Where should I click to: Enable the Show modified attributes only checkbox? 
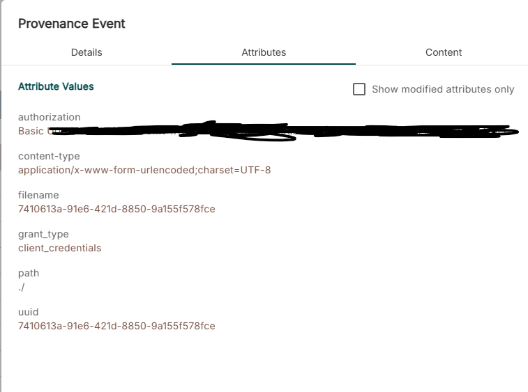pyautogui.click(x=359, y=89)
